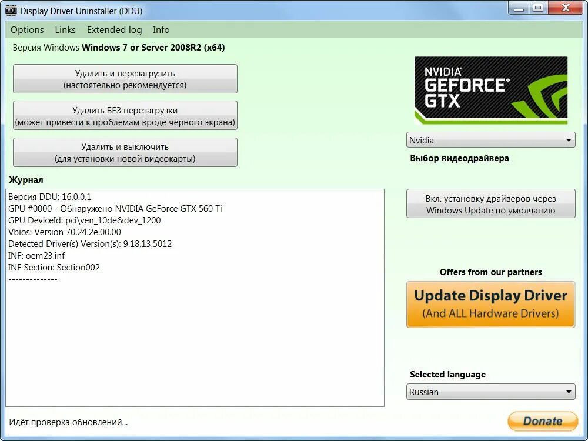Click the Donate button
Image resolution: width=588 pixels, height=441 pixels.
click(x=542, y=421)
